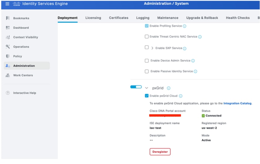Open Operations menu item
260x164 pixels.
tap(21, 47)
